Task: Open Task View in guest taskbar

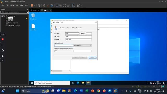Action: [73, 83]
